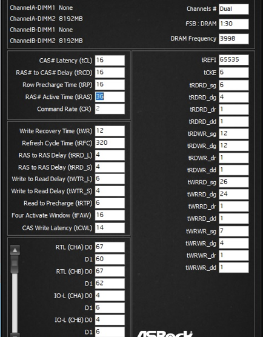Select the tWRWR_dd field

click(234, 267)
